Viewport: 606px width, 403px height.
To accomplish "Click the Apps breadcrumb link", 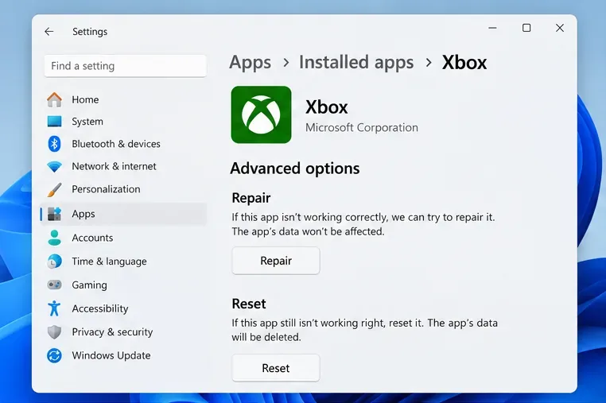I will coord(250,63).
